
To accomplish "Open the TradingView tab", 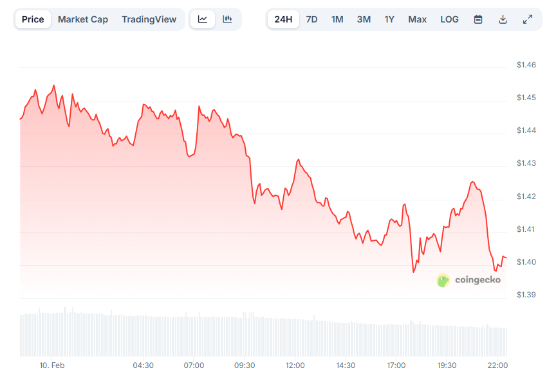I will tap(149, 19).
